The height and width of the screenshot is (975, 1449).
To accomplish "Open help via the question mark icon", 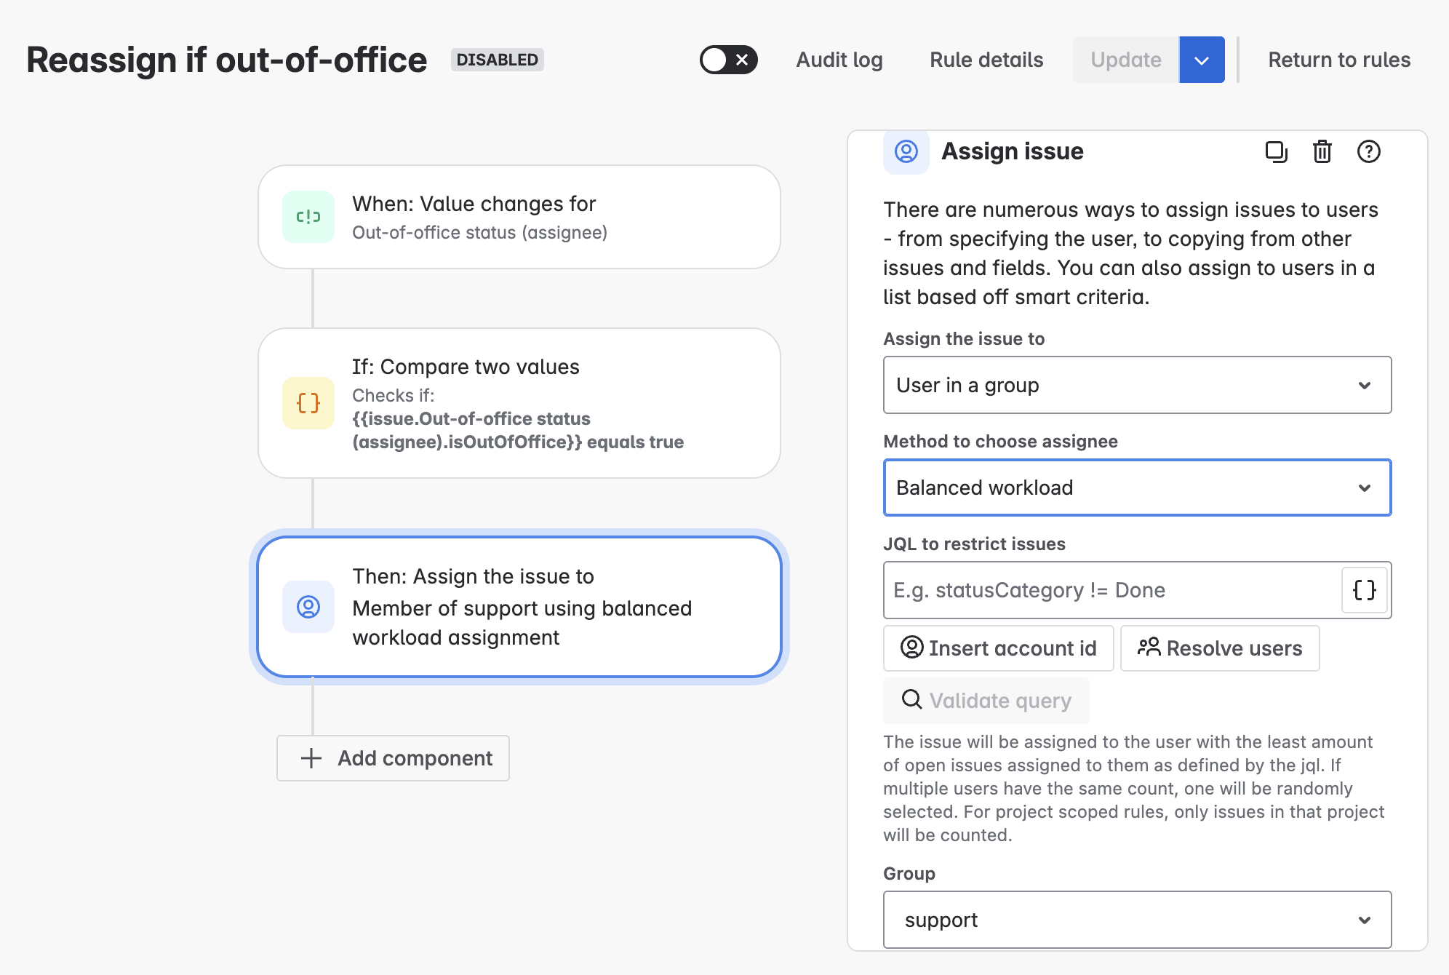I will point(1368,151).
